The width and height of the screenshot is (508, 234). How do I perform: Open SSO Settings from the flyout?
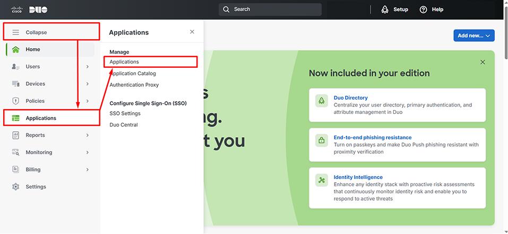[x=125, y=113]
